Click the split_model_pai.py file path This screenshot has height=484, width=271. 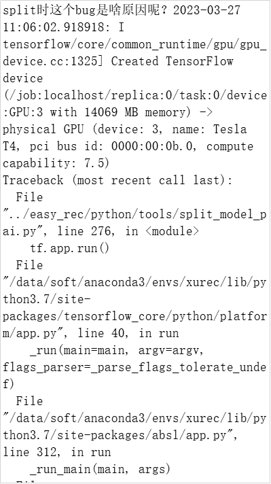[134, 222]
